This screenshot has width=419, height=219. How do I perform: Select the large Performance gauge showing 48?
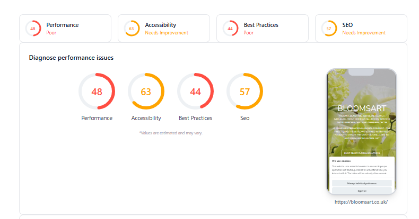97,92
